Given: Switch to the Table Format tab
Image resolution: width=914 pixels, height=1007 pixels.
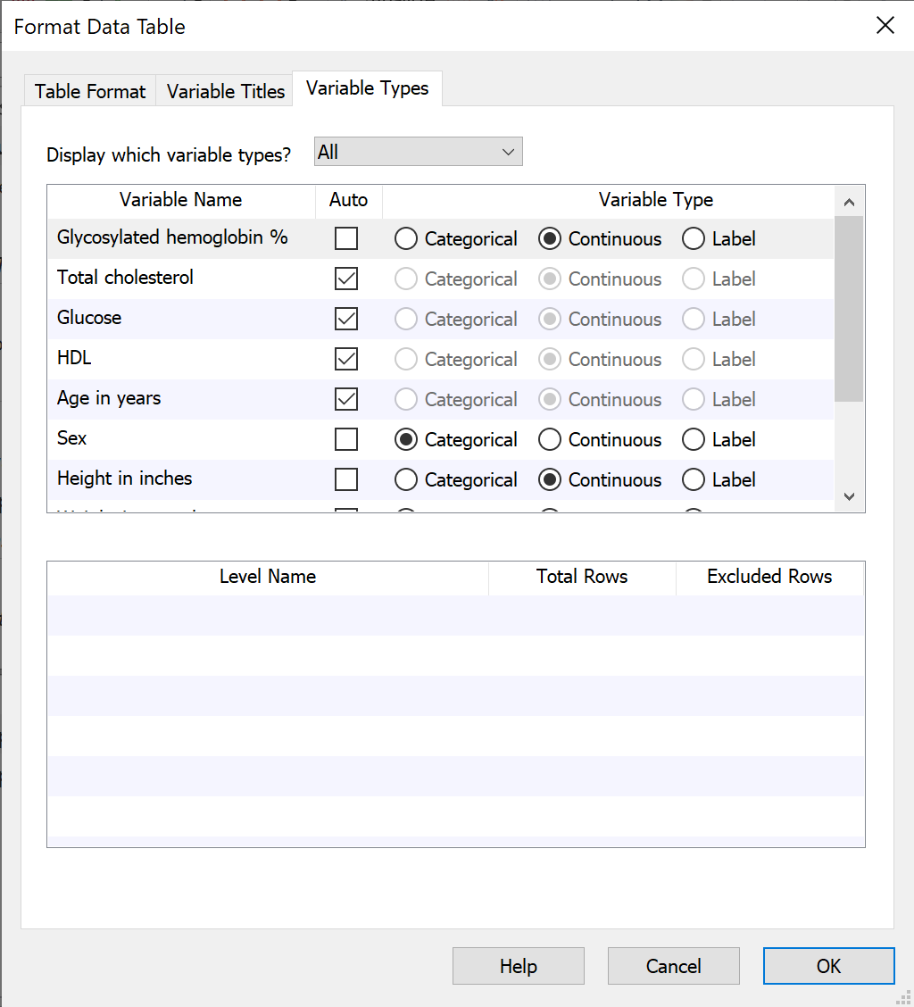Looking at the screenshot, I should click(88, 90).
